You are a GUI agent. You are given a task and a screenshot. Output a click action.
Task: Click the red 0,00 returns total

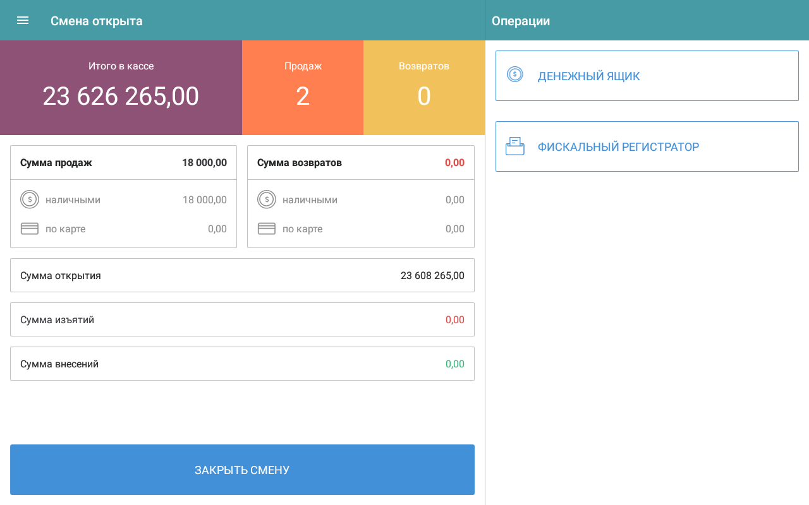[x=454, y=163]
